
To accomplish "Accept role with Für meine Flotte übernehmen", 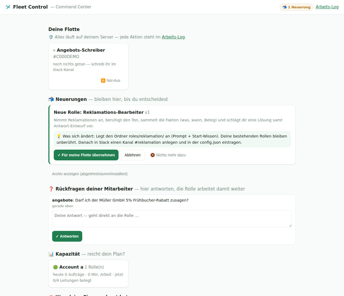I will click(86, 155).
